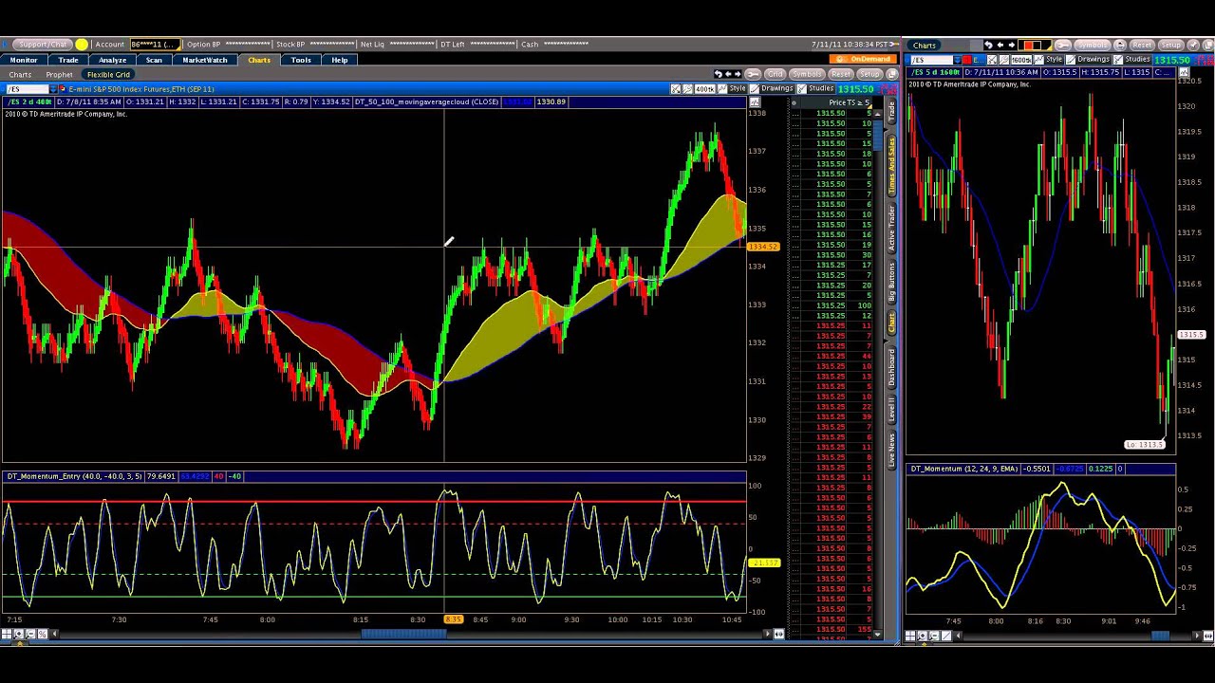The image size is (1215, 683).
Task: Click the zoom in icon below the right chart
Action: click(x=922, y=636)
